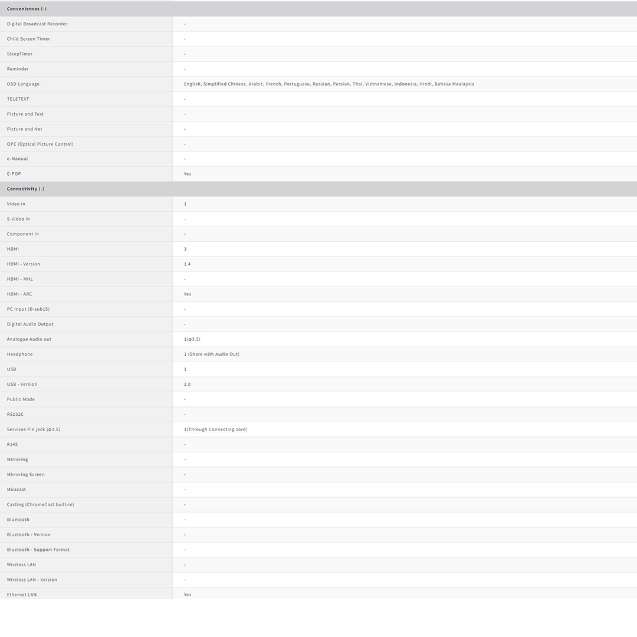Screen dimensions: 637x637
Task: Click the Ethernet LAN row label
Action: tap(22, 595)
